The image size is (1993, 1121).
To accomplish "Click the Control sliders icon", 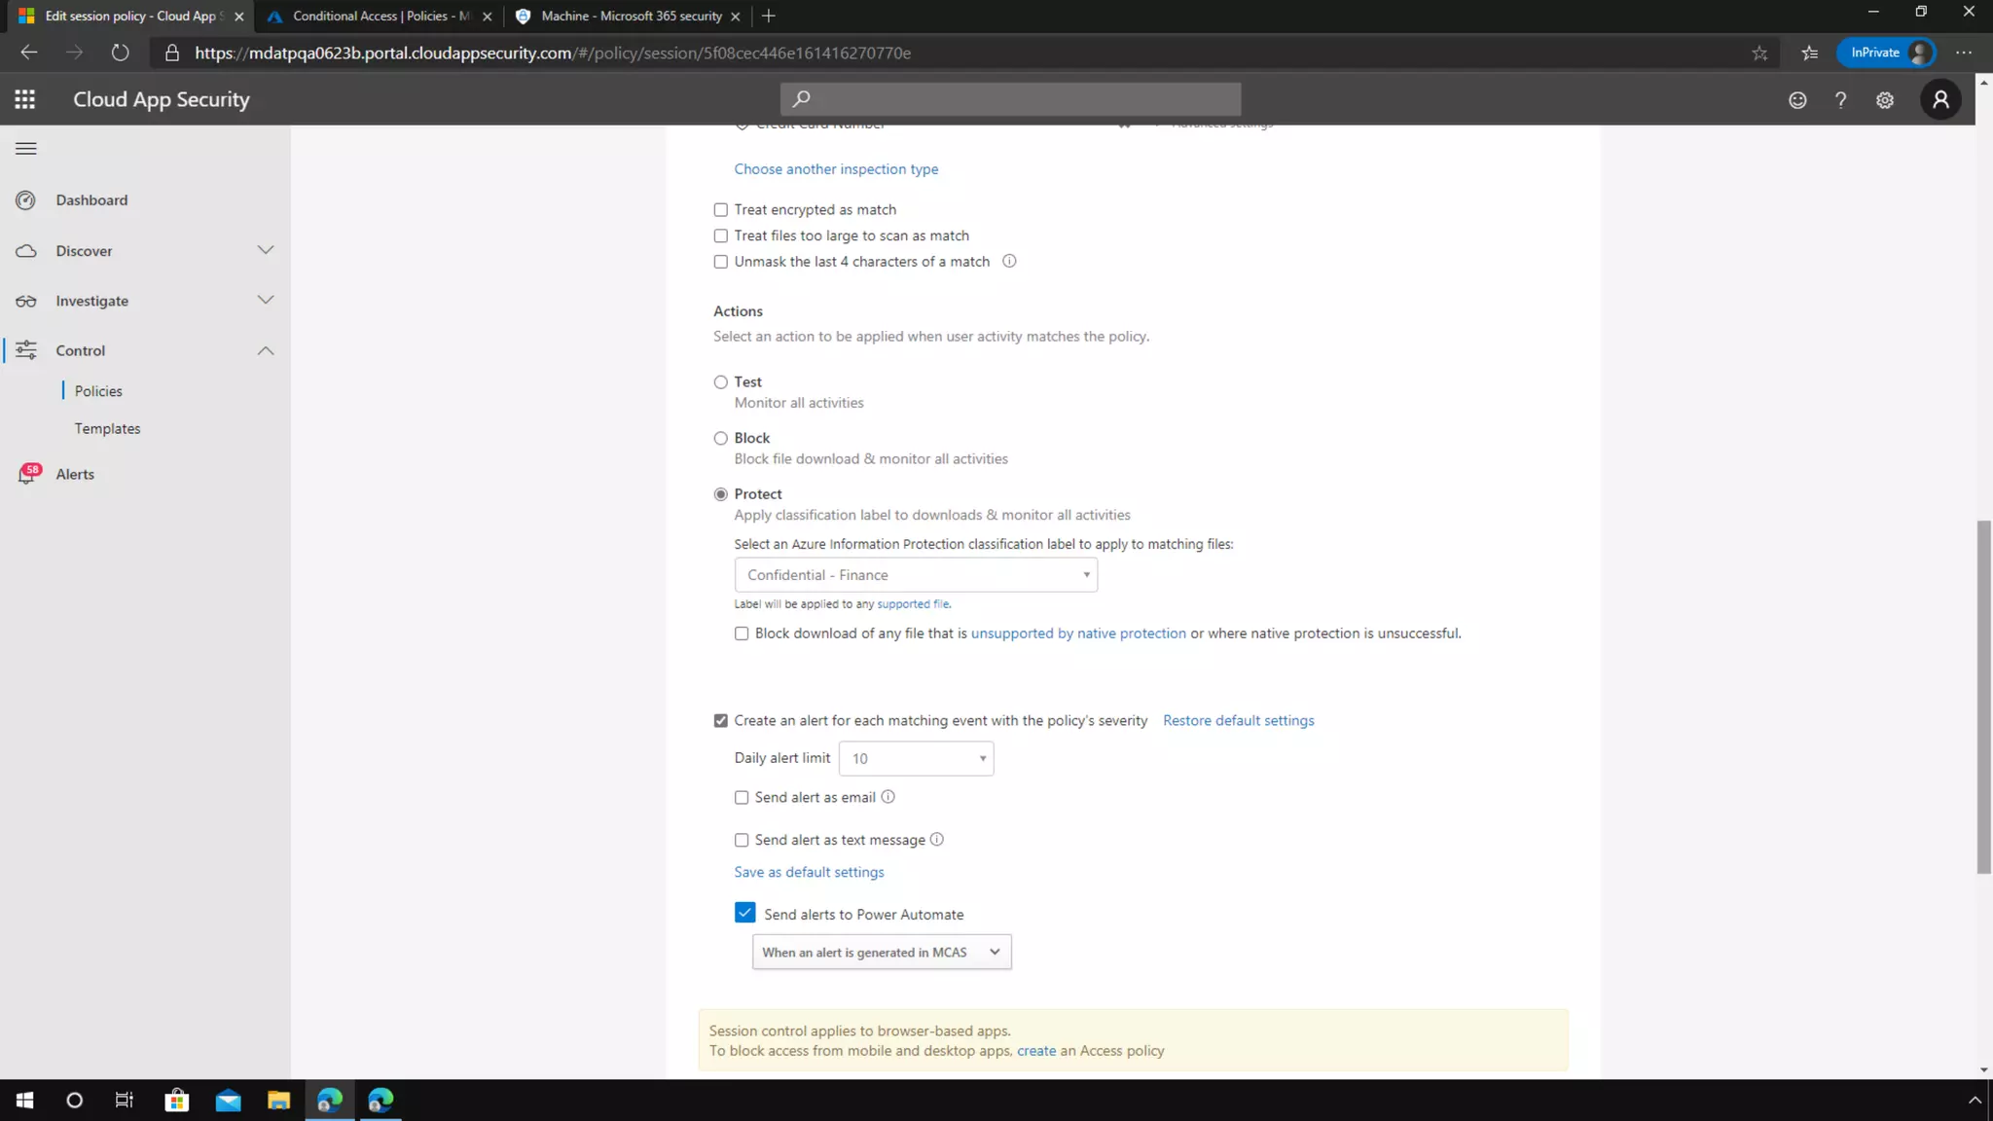I will coord(26,350).
